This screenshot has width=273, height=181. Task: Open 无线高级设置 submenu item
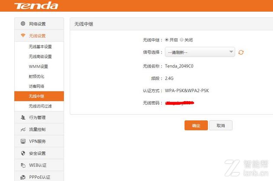click(40, 57)
